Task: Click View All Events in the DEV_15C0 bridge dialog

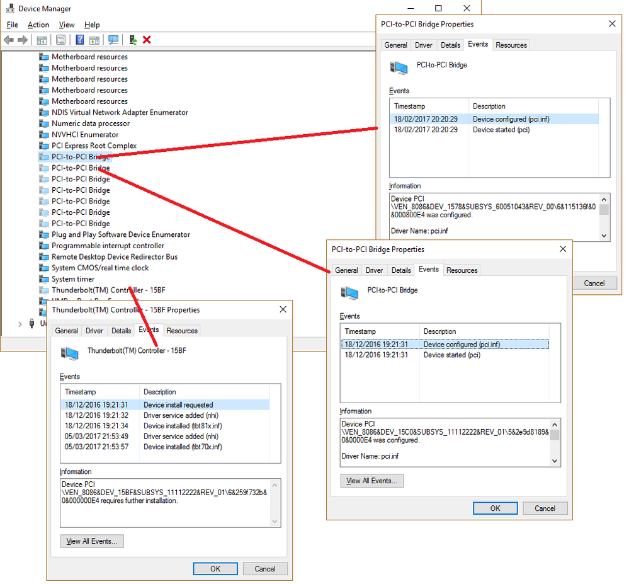Action: pos(372,481)
